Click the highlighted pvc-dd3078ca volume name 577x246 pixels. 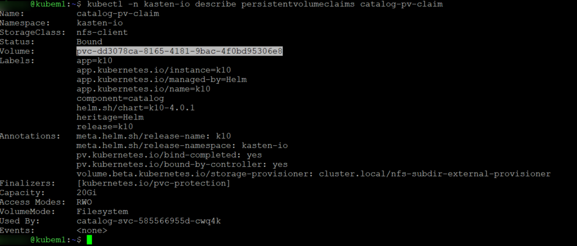179,51
